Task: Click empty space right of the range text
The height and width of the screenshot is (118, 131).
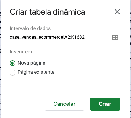Action: pos(98,37)
